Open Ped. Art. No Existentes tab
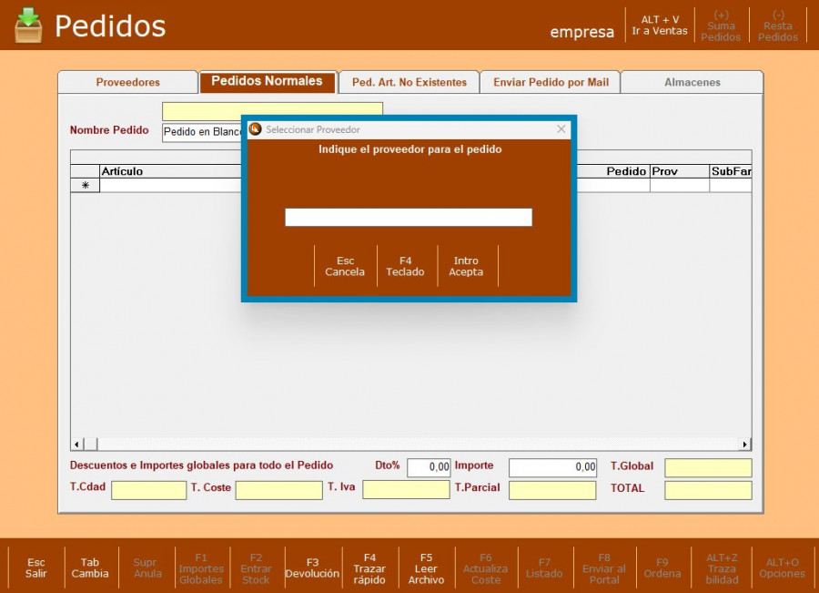819x593 pixels. (409, 82)
